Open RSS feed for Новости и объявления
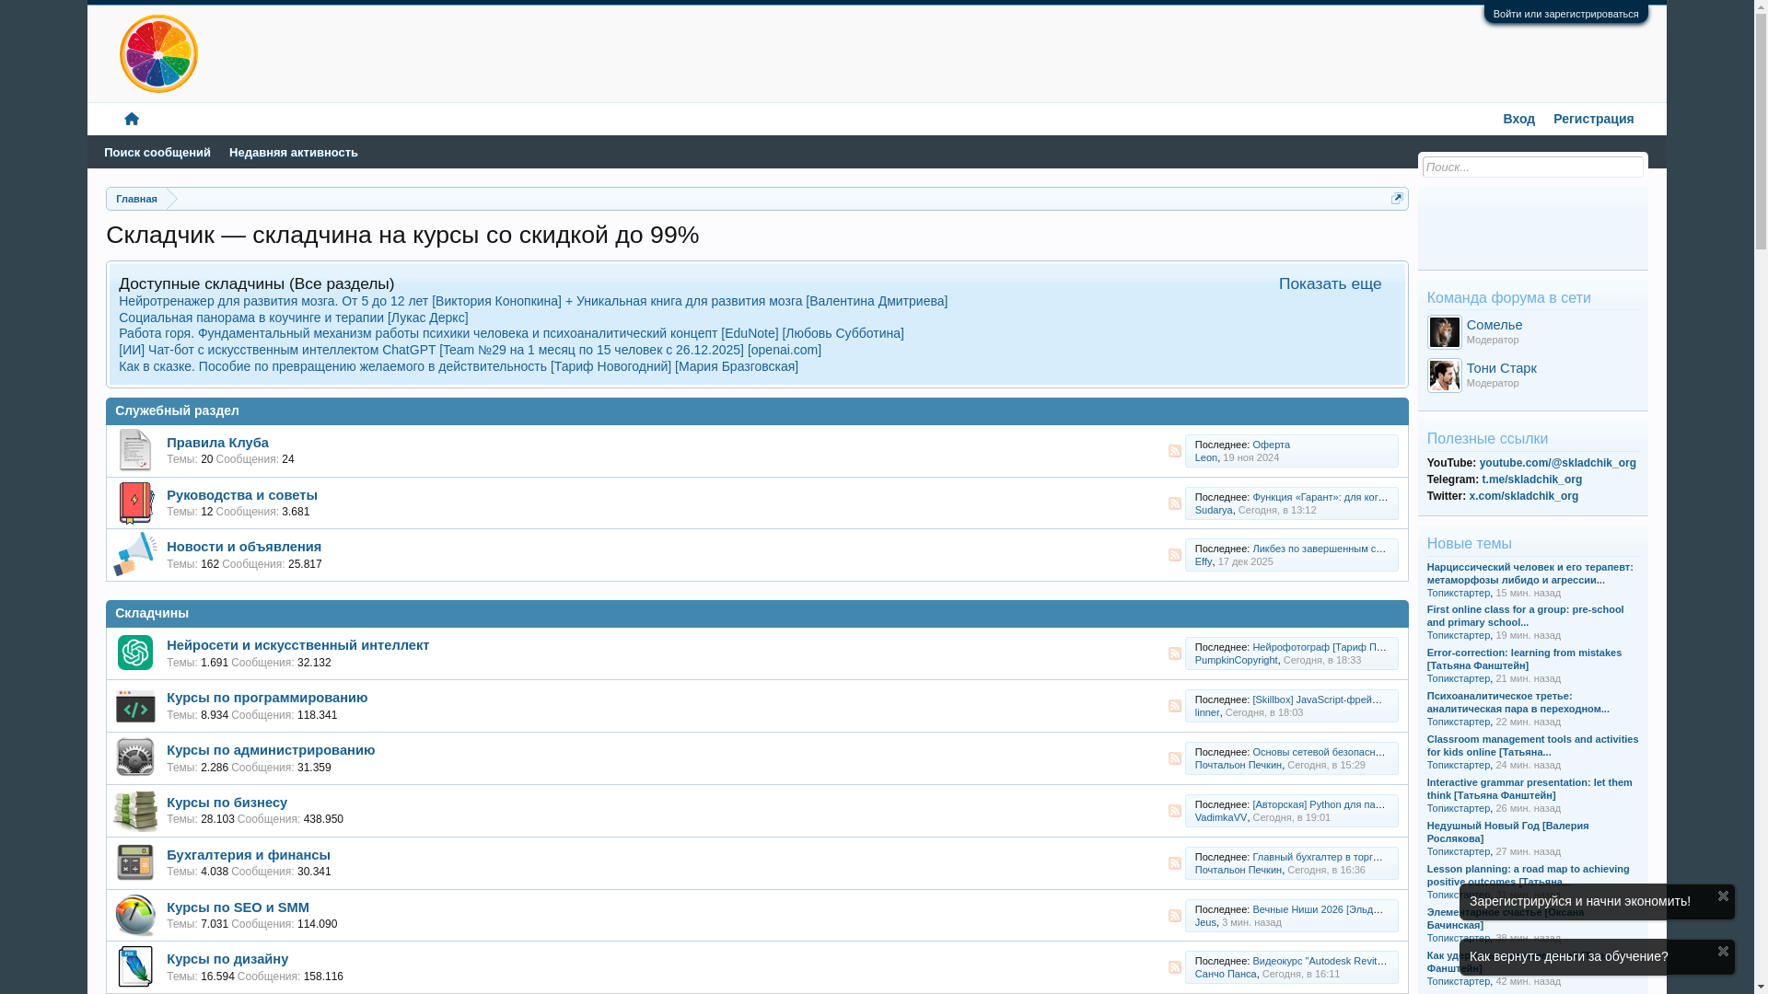Screen dimensions: 1768x994 (x=1175, y=555)
